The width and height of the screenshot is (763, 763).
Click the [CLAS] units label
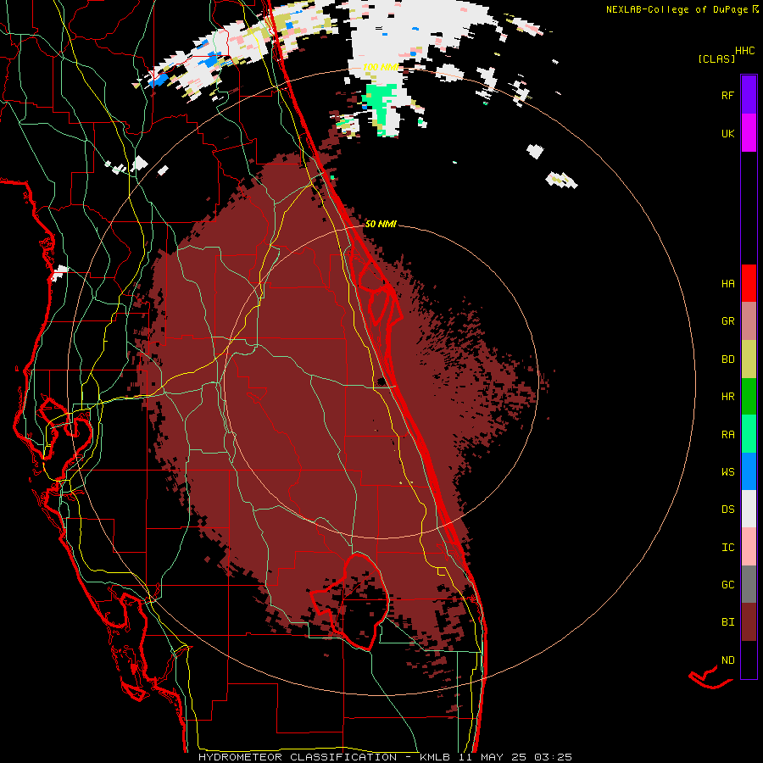point(716,58)
